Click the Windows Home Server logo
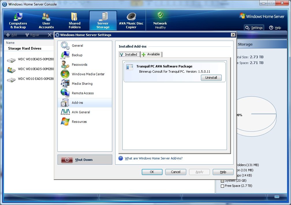Screen dimensions: 291x205 pyautogui.click(x=262, y=16)
